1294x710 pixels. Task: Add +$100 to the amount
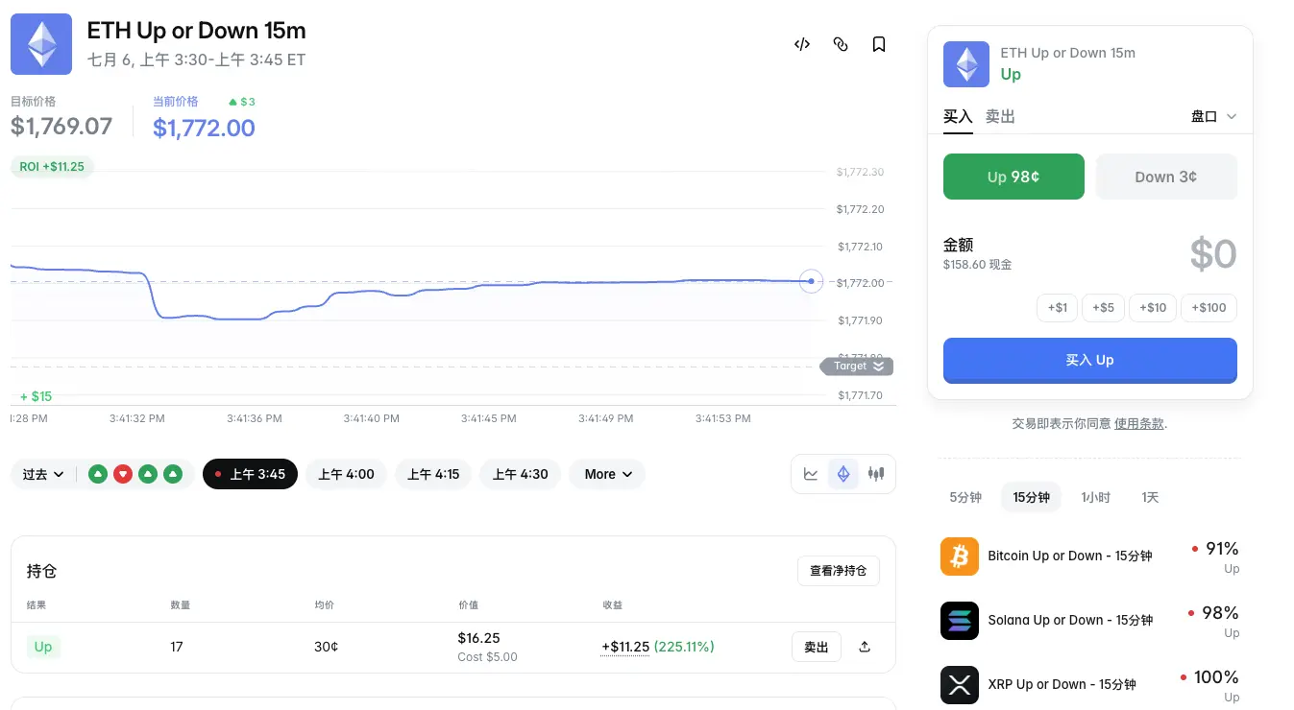pos(1209,308)
